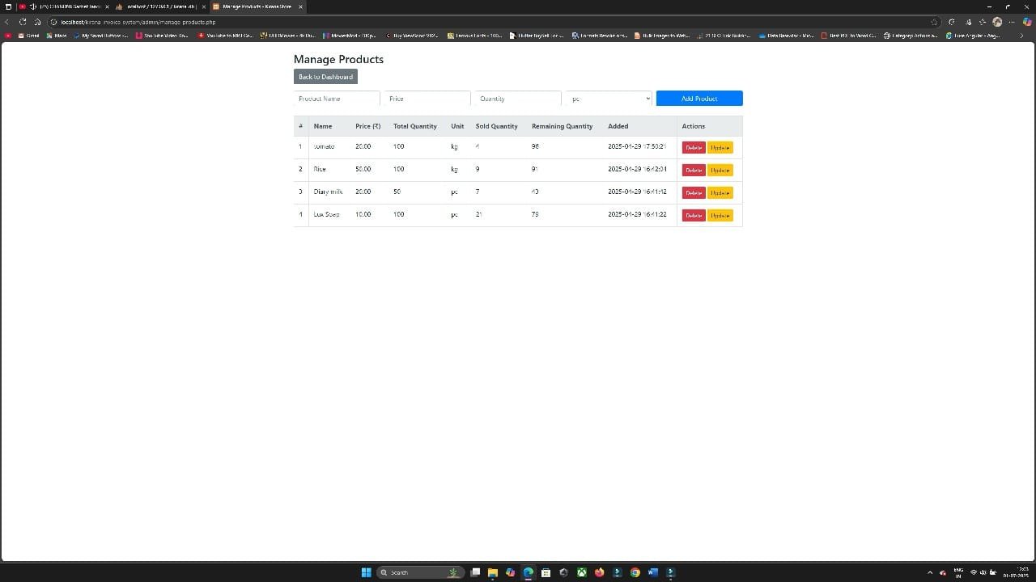Click the Product Name input field
The height and width of the screenshot is (582, 1036).
(337, 99)
